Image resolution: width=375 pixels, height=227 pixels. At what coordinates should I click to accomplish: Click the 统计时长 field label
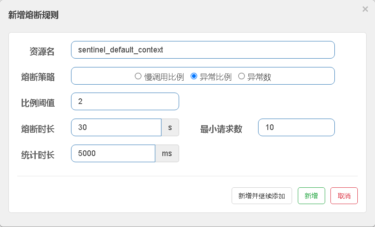tap(38, 155)
